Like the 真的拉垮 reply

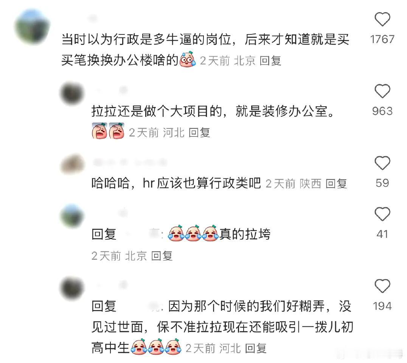click(x=382, y=214)
